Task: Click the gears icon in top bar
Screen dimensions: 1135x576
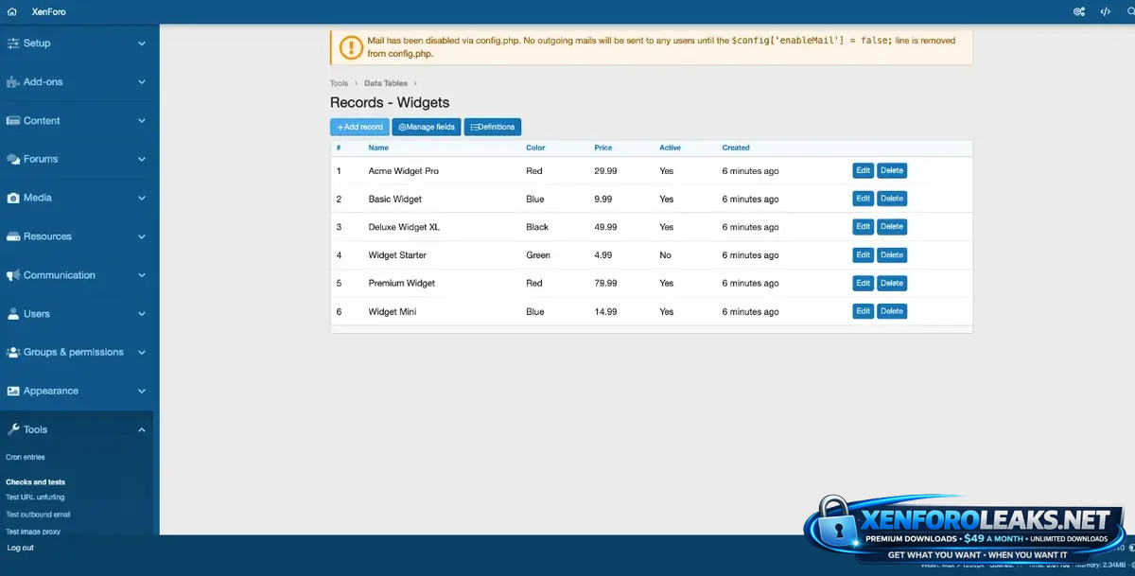Action: click(1079, 11)
